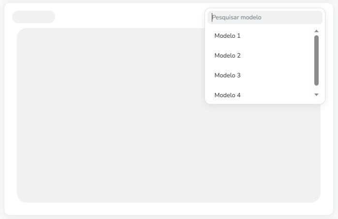Focus the model search box

(x=265, y=17)
